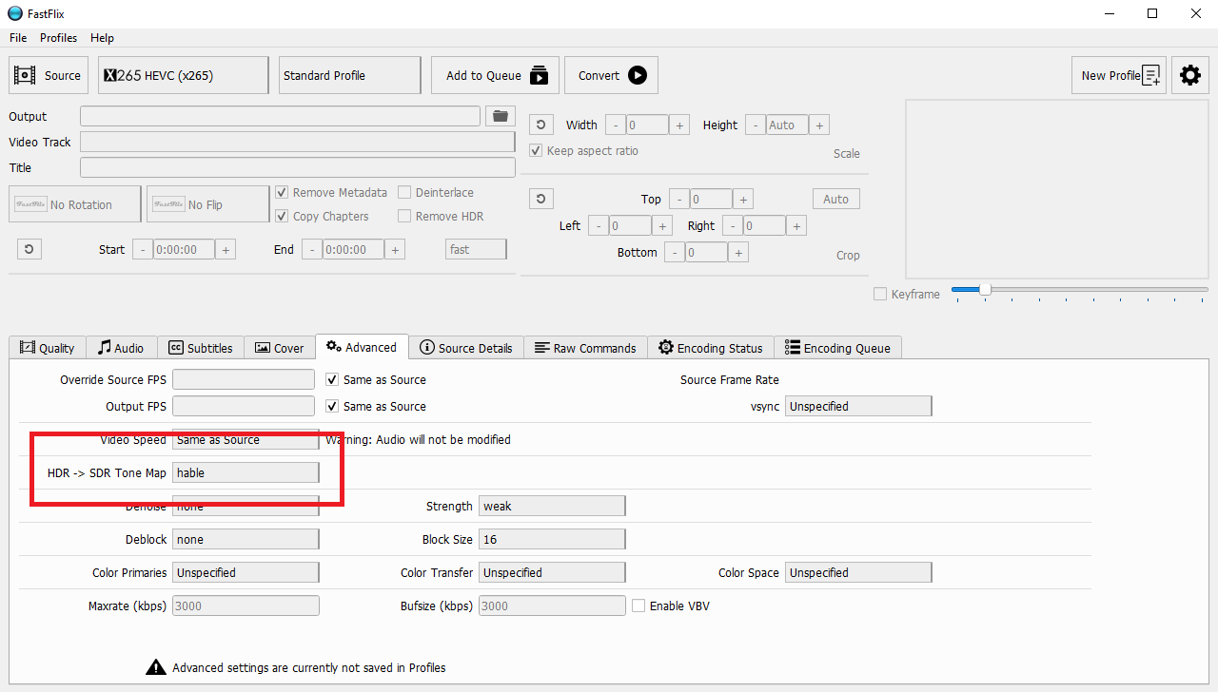Switch to the Source Details tab
1218x692 pixels.
pyautogui.click(x=466, y=348)
